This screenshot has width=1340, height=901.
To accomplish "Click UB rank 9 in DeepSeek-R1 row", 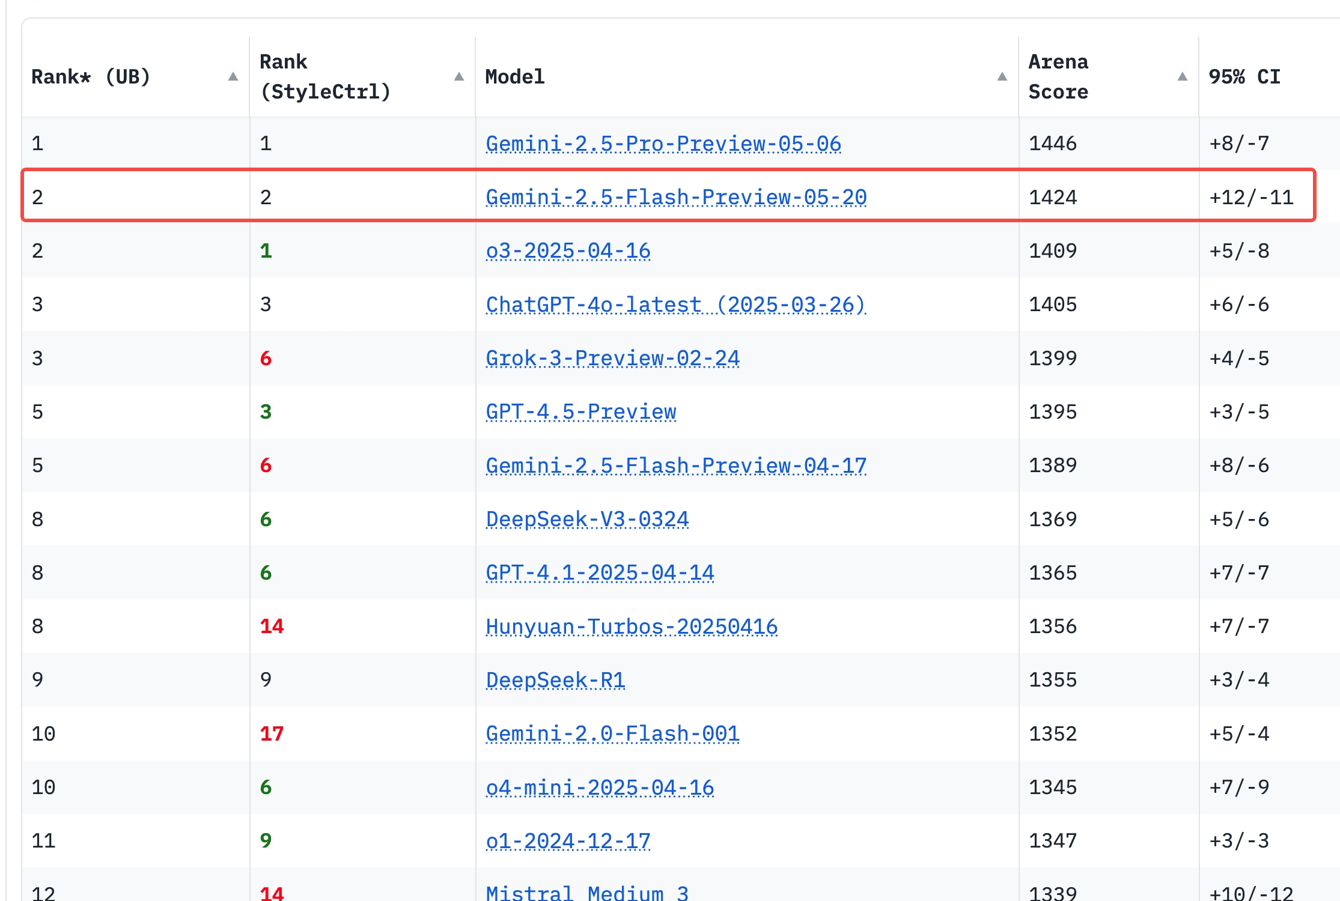I will click(x=37, y=680).
